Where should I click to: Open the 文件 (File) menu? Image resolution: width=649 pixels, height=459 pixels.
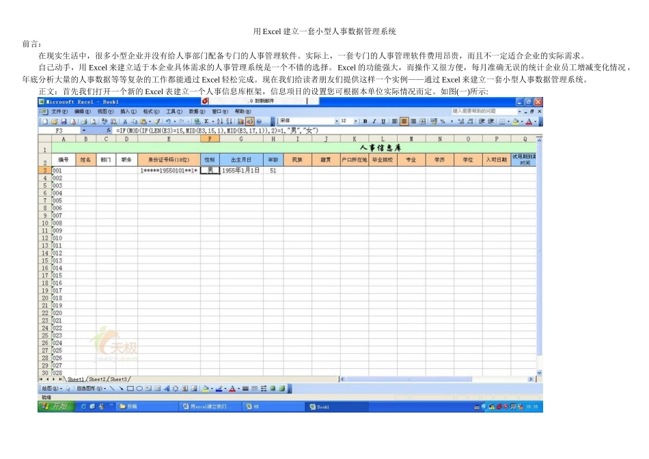pos(59,111)
